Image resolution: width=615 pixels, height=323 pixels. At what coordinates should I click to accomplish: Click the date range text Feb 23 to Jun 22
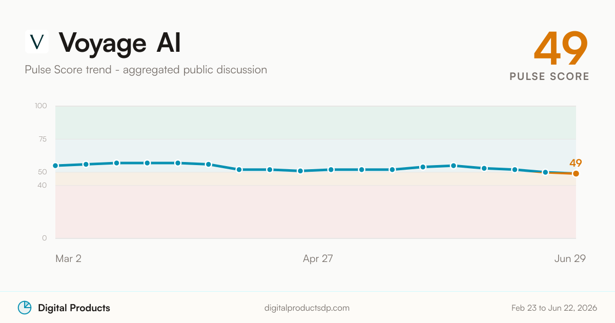tap(554, 308)
